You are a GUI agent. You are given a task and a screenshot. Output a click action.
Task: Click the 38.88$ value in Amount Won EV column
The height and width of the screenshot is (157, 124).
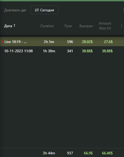[107, 51]
